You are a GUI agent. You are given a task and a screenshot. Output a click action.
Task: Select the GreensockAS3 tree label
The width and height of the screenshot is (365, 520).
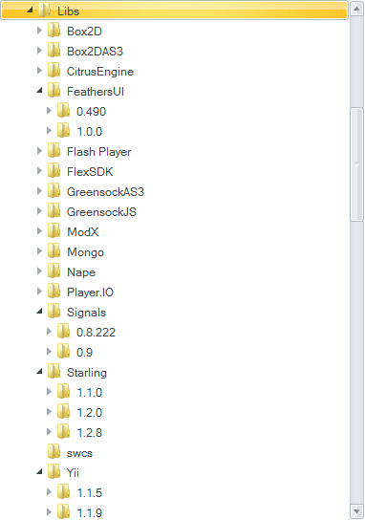[105, 192]
